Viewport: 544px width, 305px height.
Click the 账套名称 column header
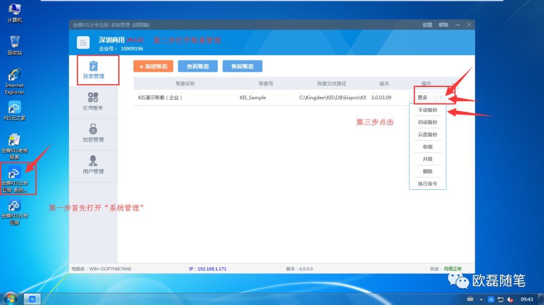tap(185, 84)
